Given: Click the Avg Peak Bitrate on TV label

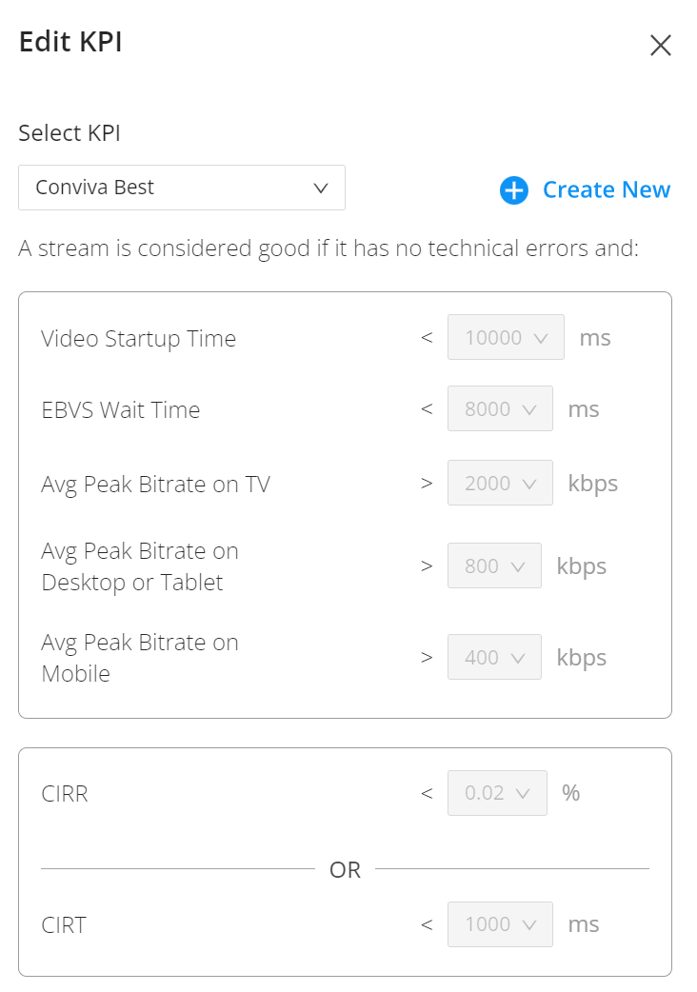Looking at the screenshot, I should (x=155, y=485).
